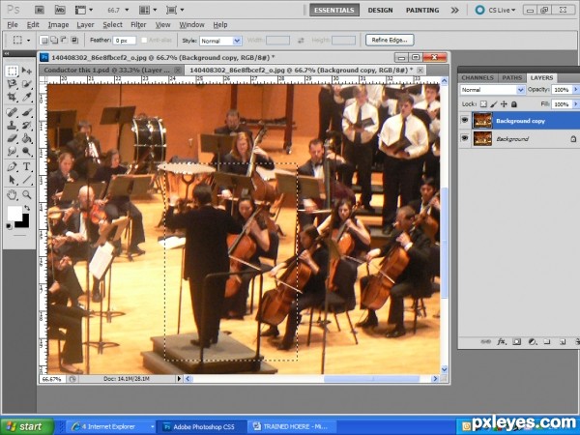580x435 pixels.
Task: Open the Image menu
Action: click(58, 25)
